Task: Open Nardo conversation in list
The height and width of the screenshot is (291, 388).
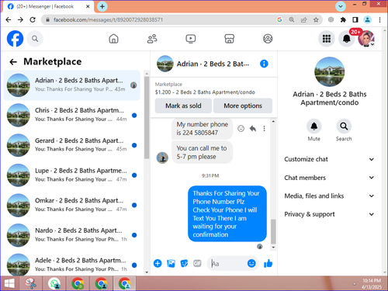Action: click(72, 235)
